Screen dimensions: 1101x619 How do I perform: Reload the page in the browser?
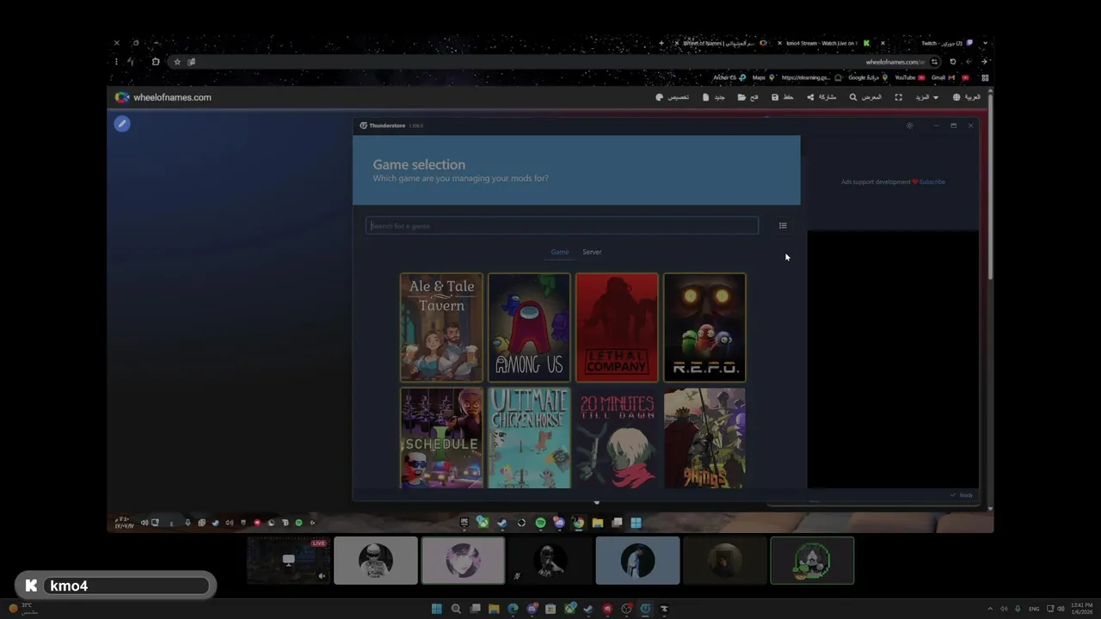952,62
